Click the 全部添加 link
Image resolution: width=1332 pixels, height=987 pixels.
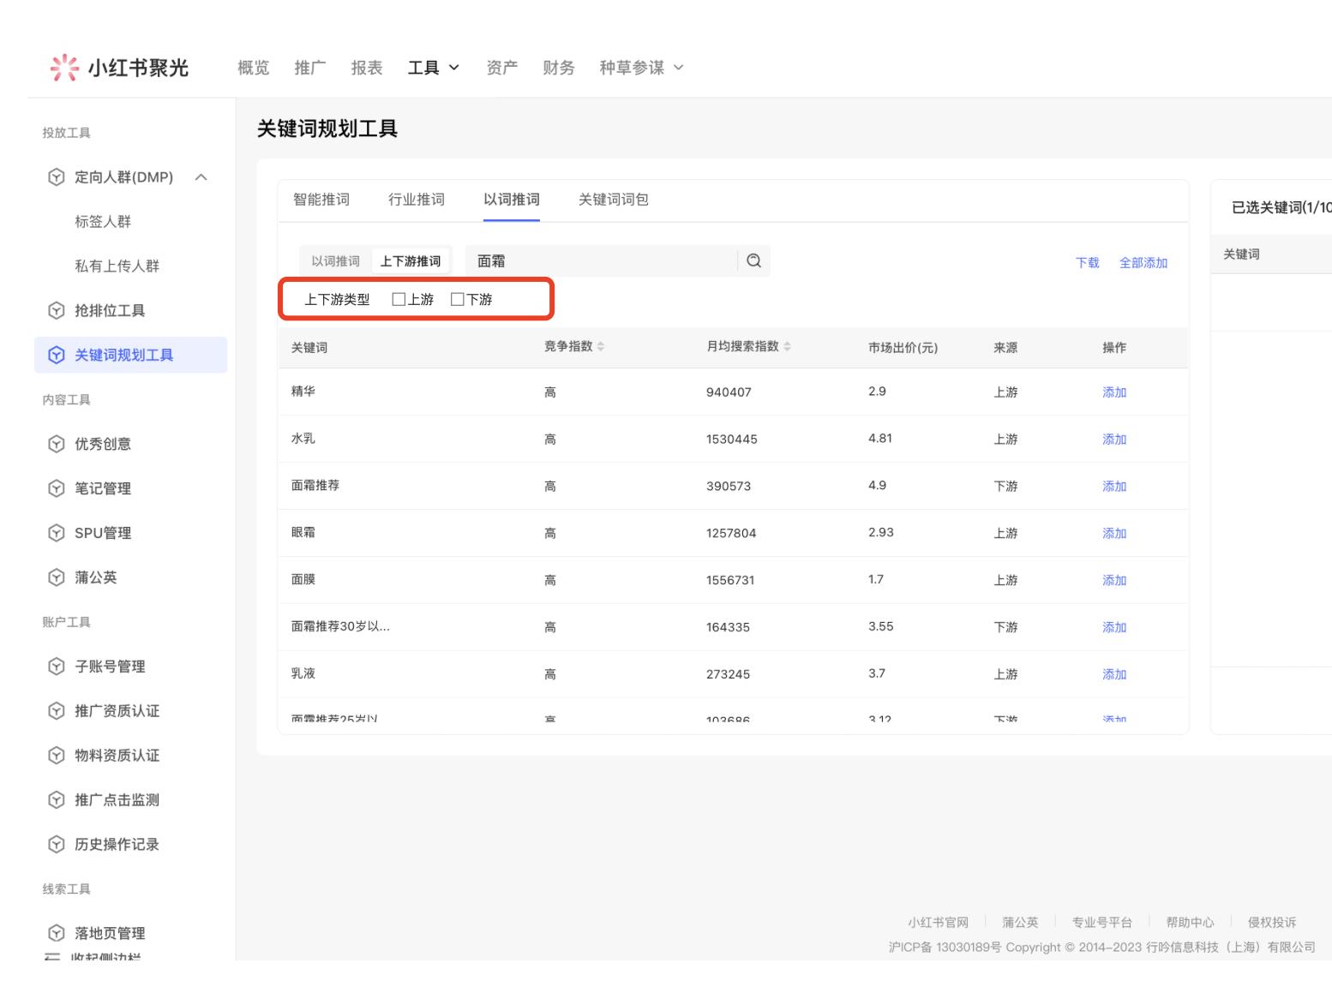click(x=1143, y=263)
